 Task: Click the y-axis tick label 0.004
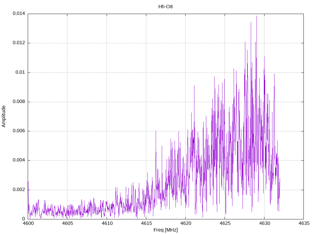19,160
